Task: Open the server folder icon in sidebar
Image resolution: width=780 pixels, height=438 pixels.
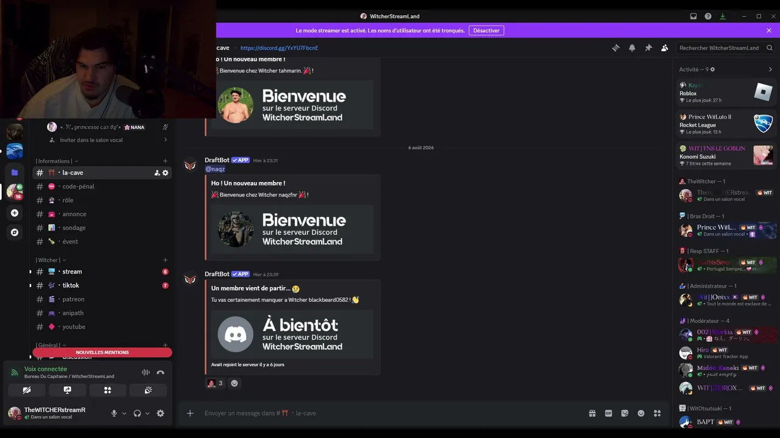Action: point(15,172)
